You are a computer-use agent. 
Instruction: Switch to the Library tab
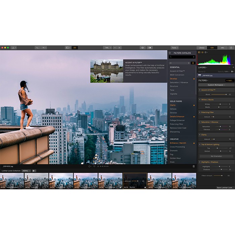coord(201,48)
